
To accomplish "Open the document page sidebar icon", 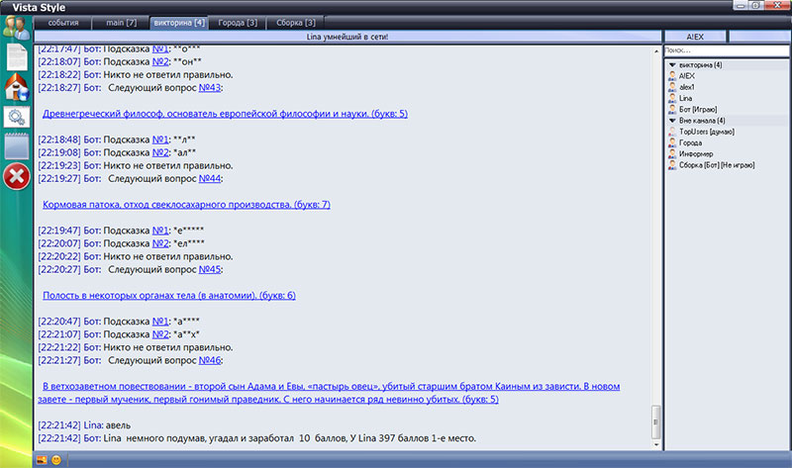I will [x=17, y=56].
